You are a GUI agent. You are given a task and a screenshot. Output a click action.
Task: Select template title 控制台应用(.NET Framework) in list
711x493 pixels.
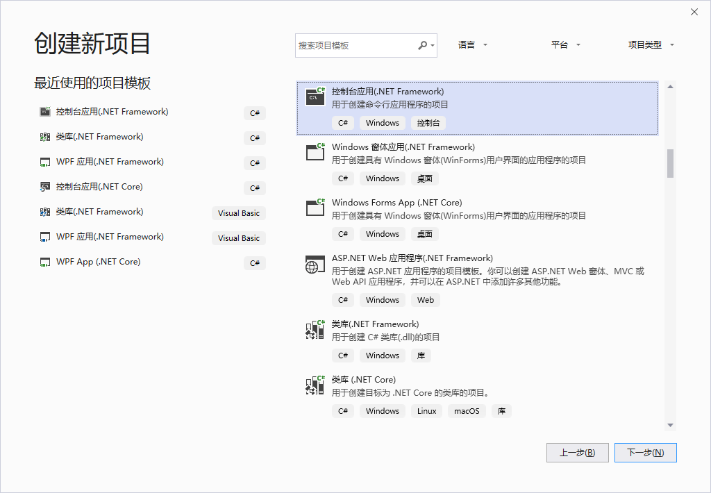point(387,92)
